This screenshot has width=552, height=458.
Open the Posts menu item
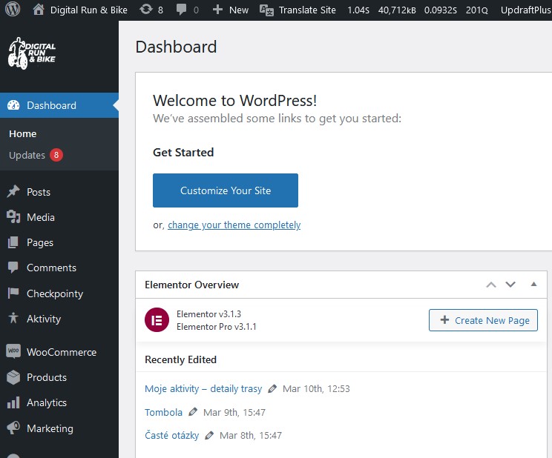[x=59, y=192]
